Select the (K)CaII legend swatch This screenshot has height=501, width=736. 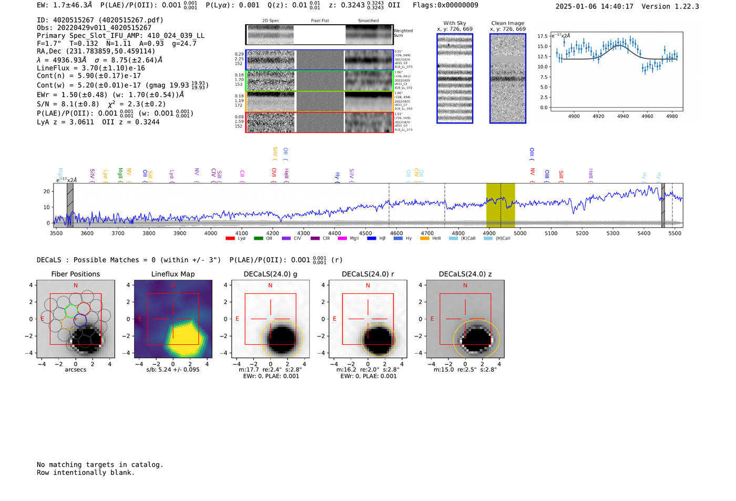click(453, 239)
